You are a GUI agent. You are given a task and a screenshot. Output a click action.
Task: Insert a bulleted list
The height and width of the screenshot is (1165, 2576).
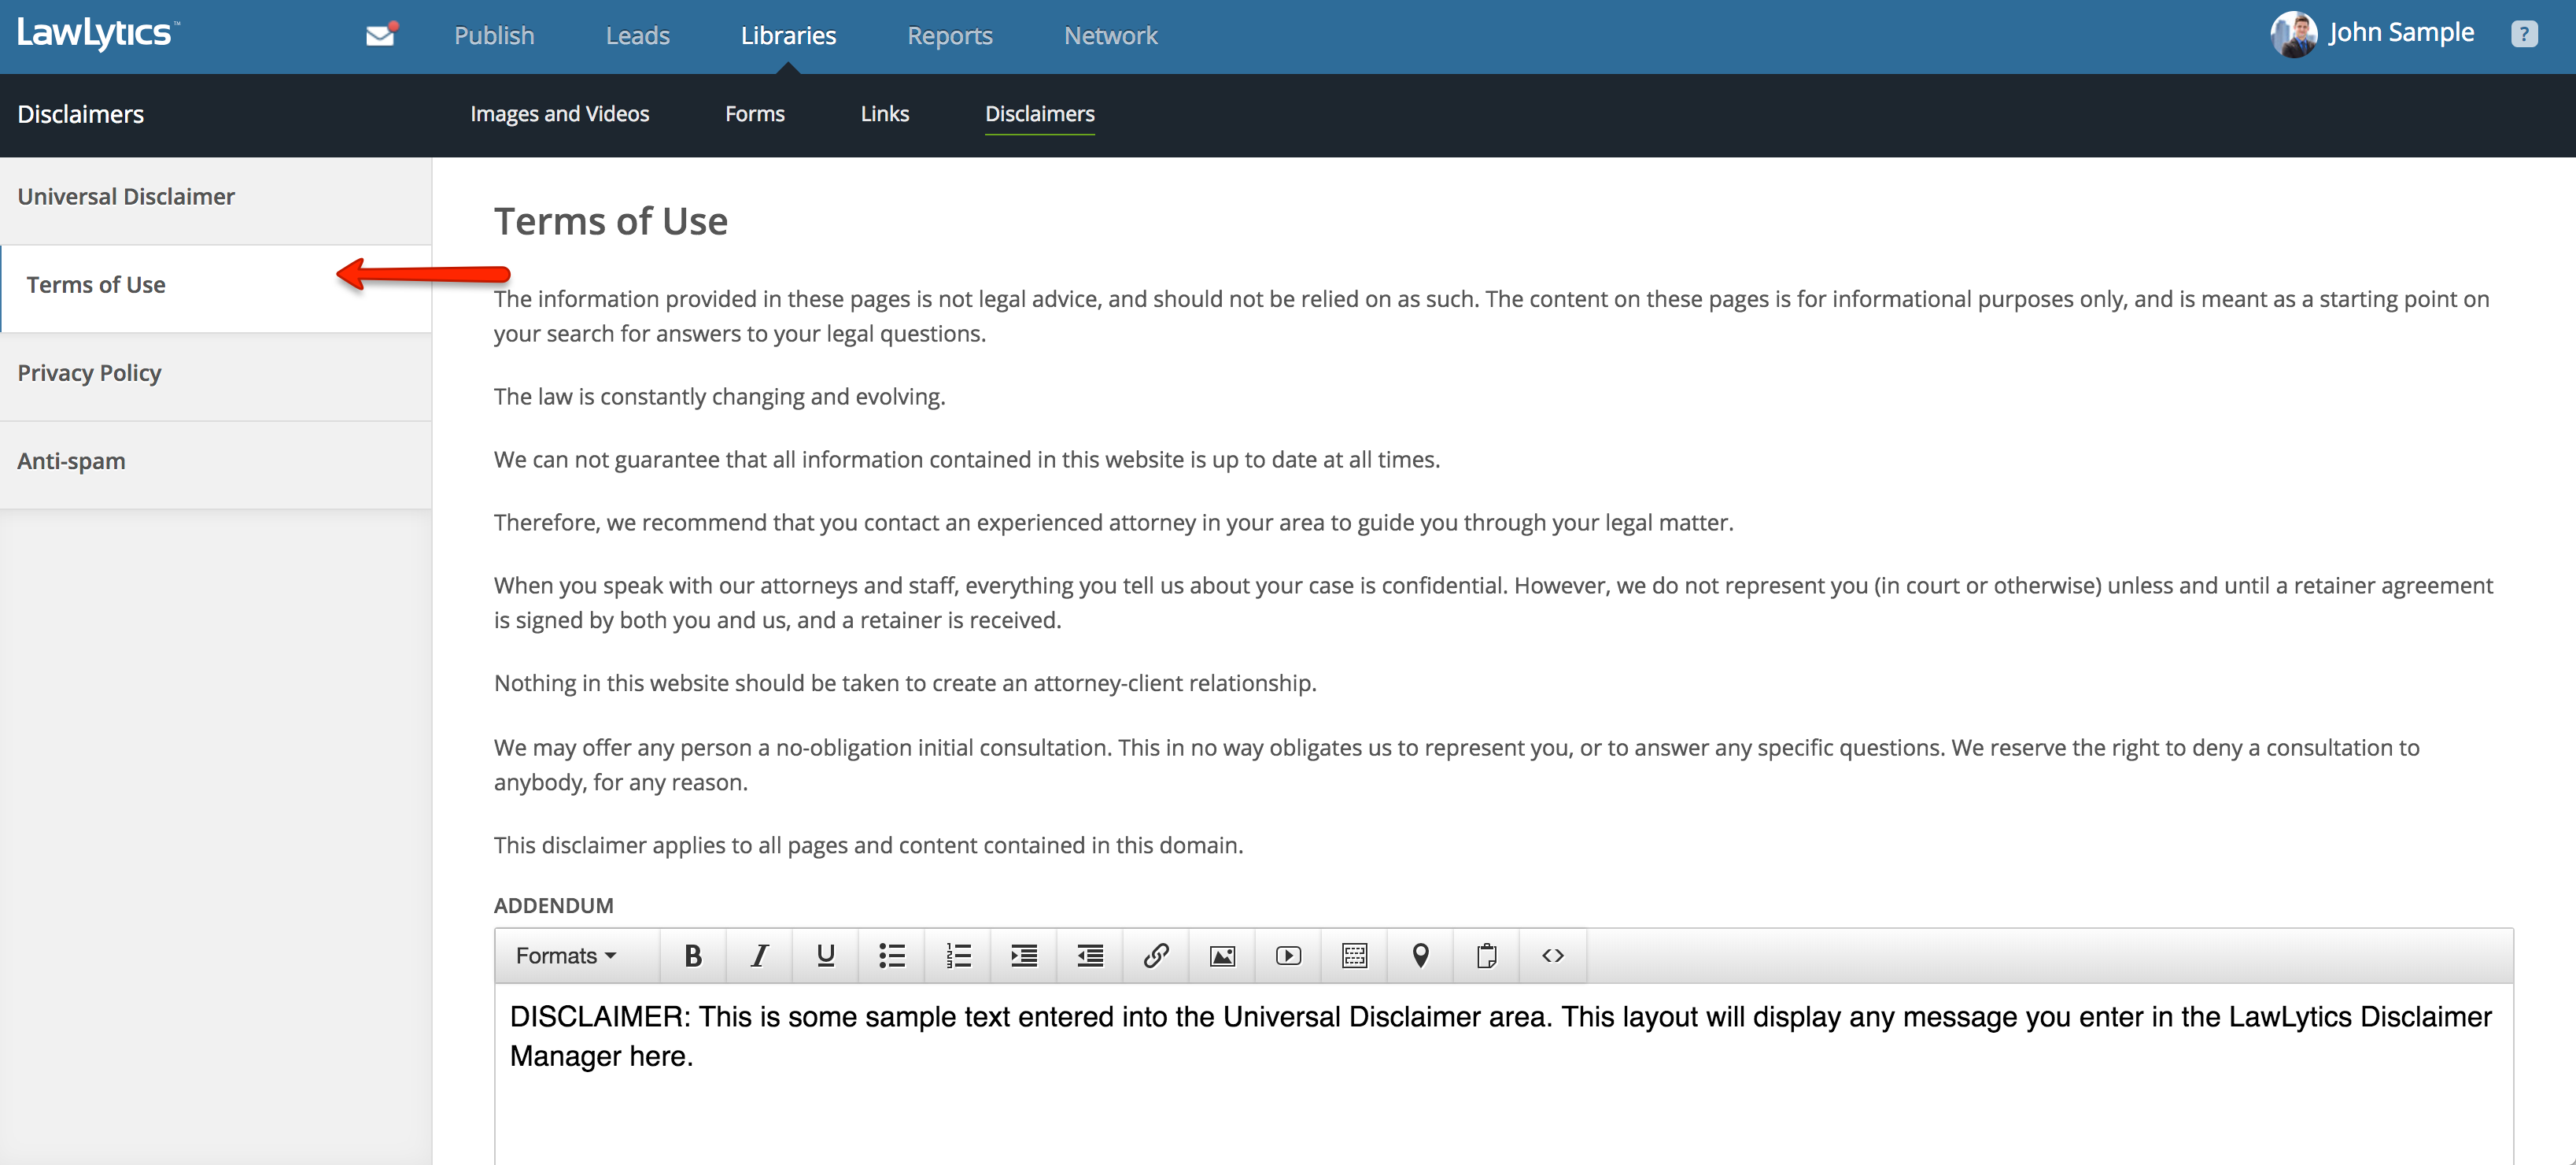(892, 956)
